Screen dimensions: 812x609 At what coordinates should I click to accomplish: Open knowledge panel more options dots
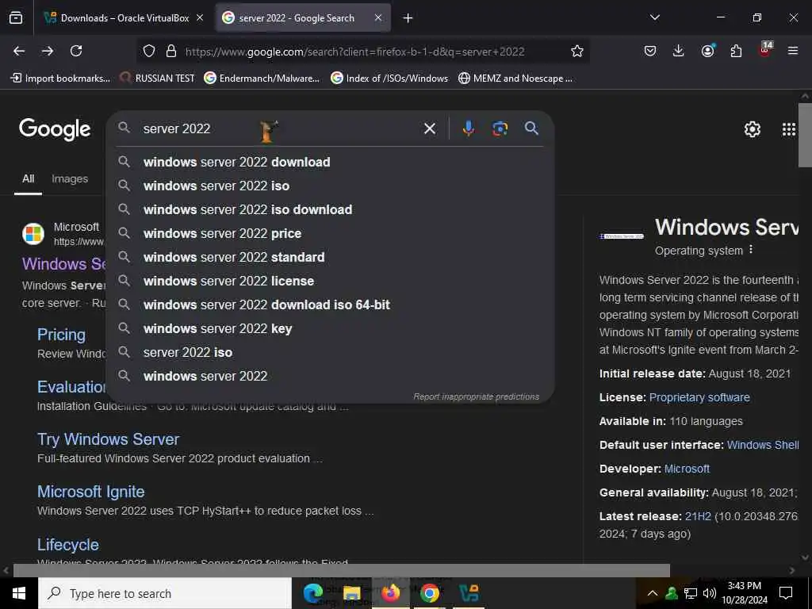click(751, 250)
